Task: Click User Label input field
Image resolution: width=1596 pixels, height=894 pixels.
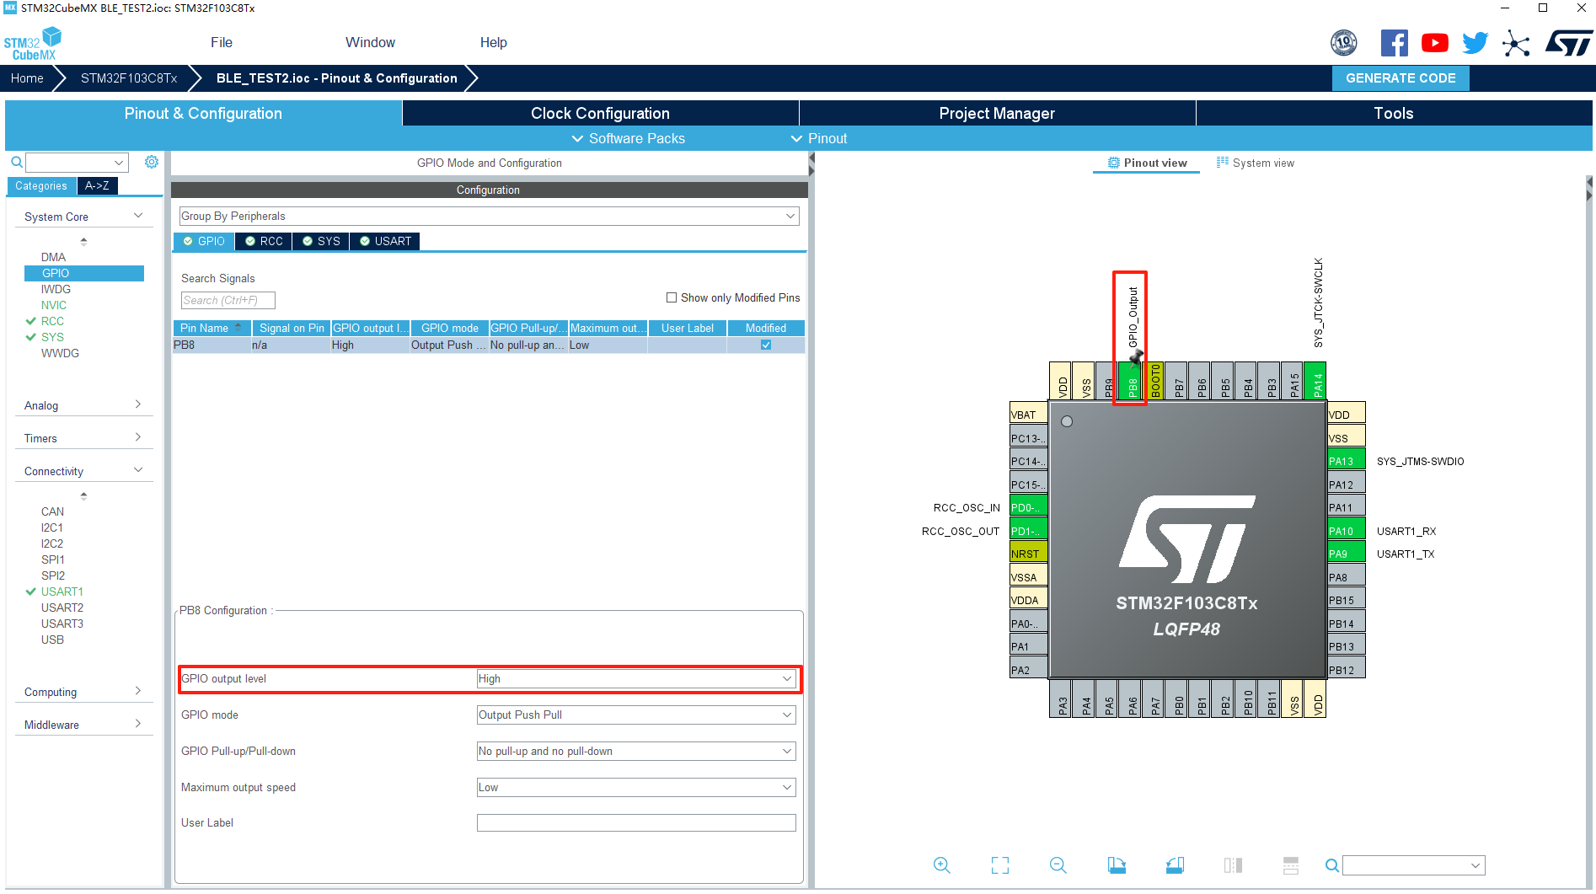Action: [636, 822]
